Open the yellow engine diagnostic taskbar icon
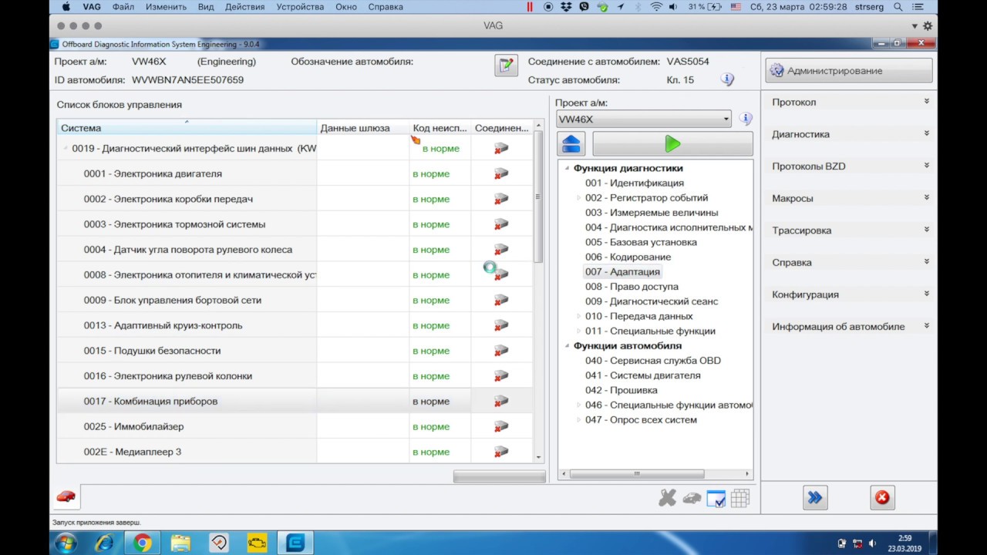 [257, 543]
